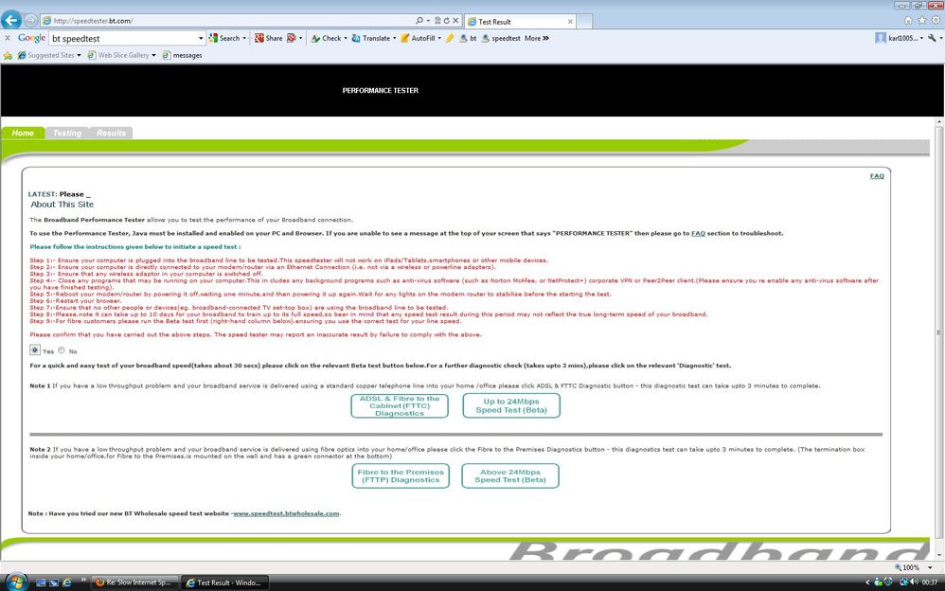Open the 100% zoom level control
Image resolution: width=945 pixels, height=591 pixels.
click(x=915, y=567)
